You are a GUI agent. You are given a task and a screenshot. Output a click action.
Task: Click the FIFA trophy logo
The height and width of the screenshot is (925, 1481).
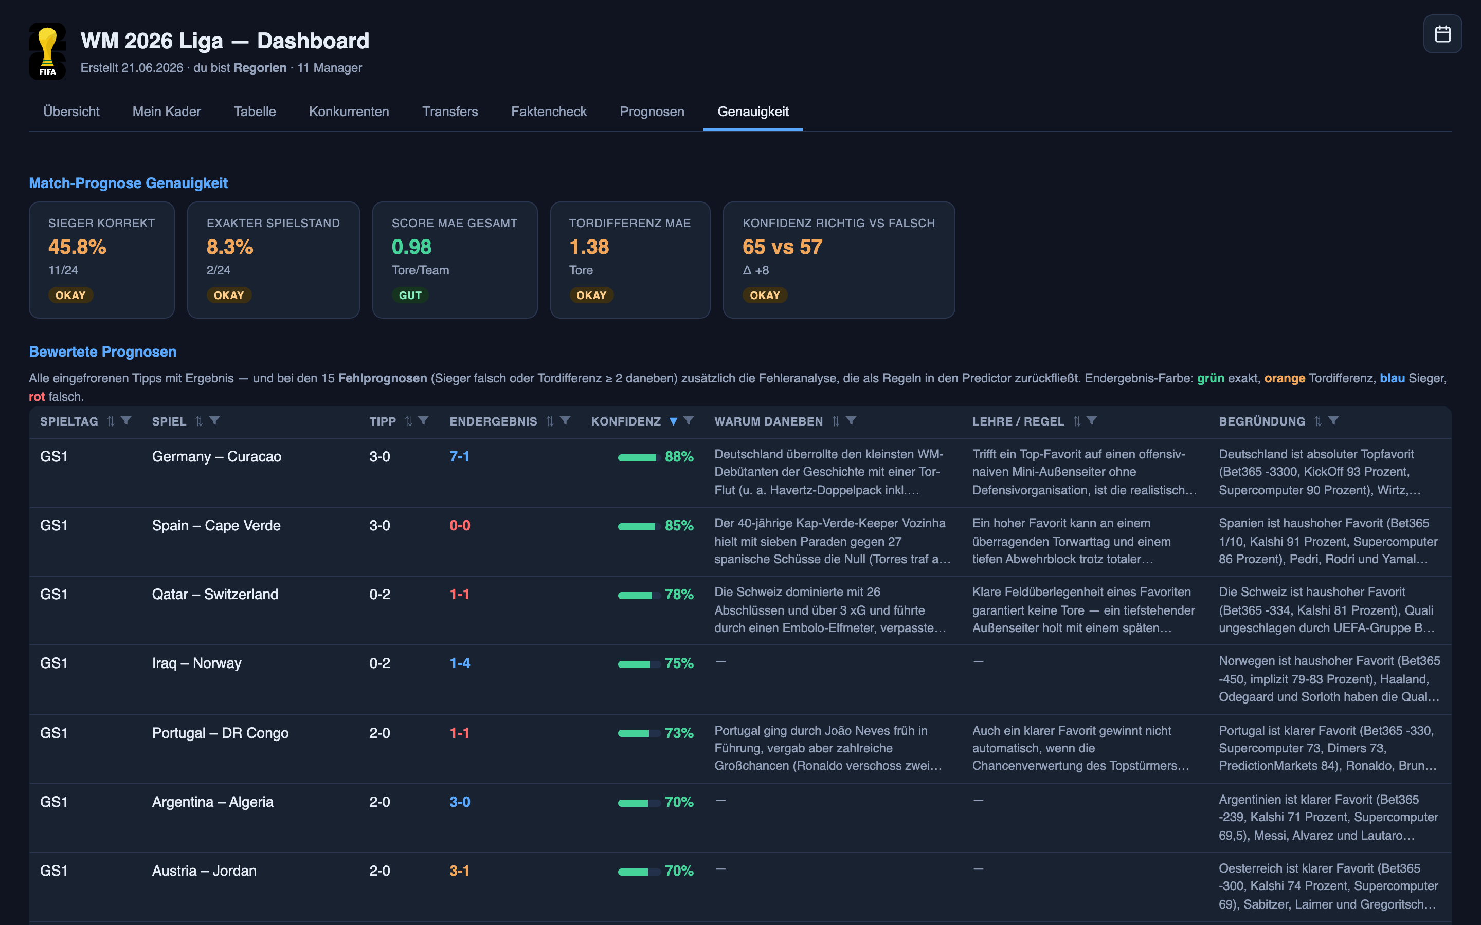(x=47, y=51)
